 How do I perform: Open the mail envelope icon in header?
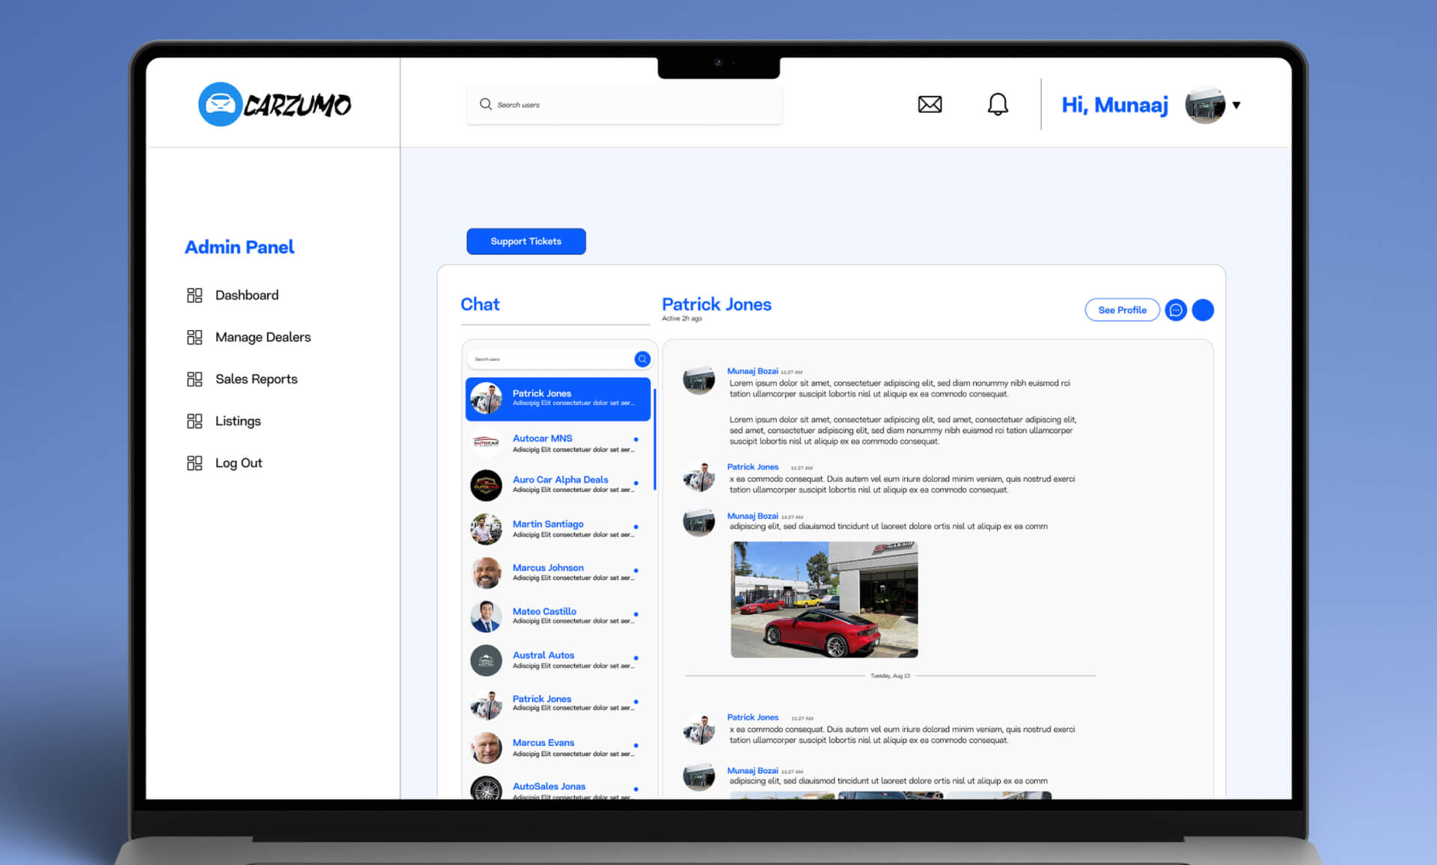click(930, 104)
